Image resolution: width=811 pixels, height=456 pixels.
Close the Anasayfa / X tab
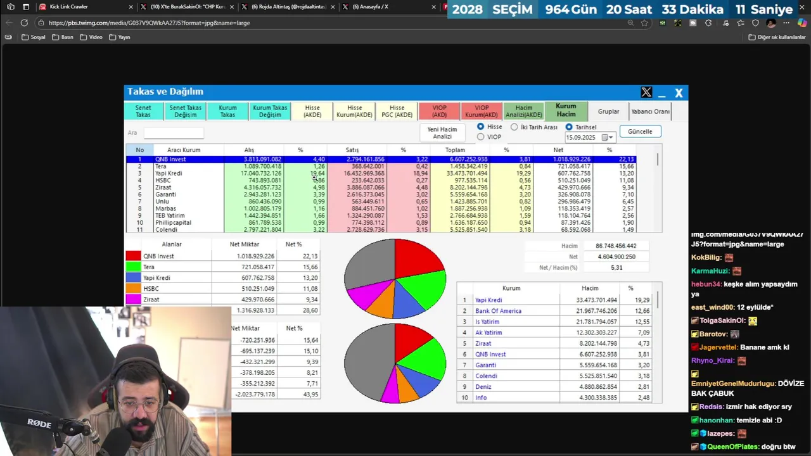pos(434,7)
